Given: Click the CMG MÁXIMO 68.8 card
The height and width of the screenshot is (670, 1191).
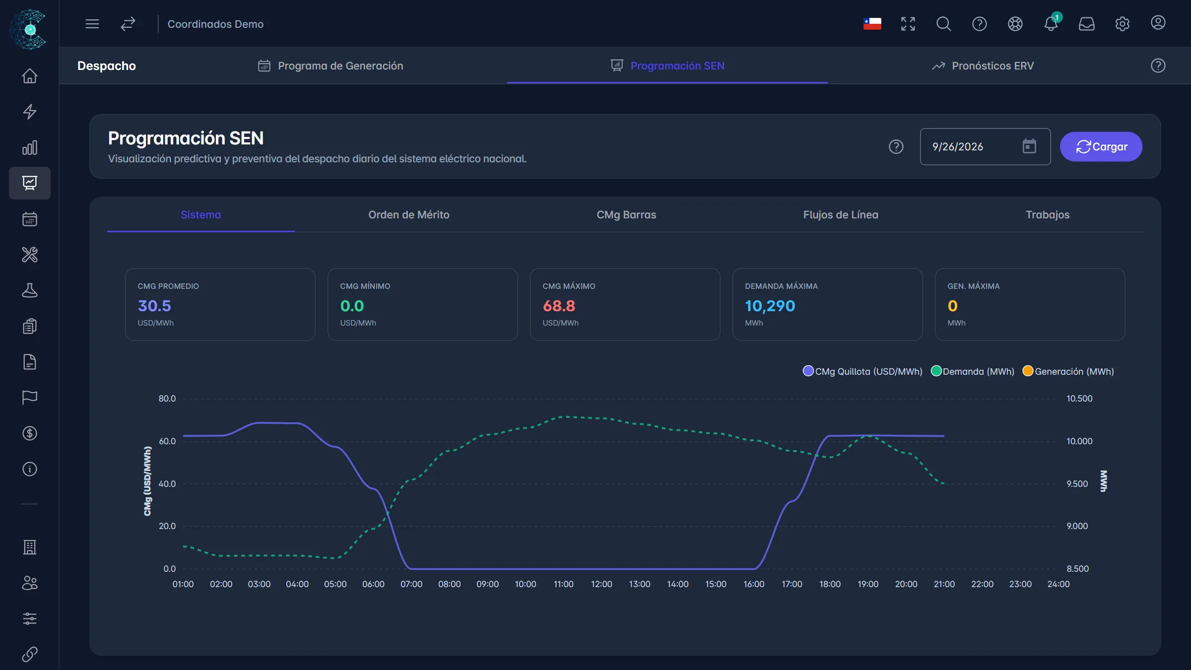Looking at the screenshot, I should (625, 304).
